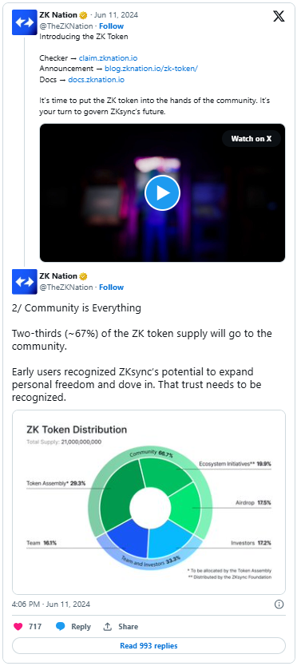This screenshot has height=666, width=297.
Task: Open the claim.zknation.io checker link
Action: point(108,57)
